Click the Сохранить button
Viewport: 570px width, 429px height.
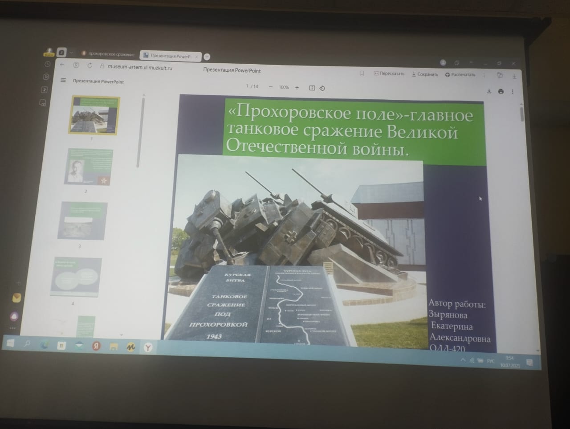(425, 74)
